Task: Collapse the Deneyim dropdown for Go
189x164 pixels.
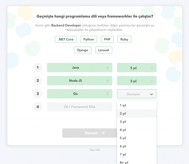Action: coord(137,94)
